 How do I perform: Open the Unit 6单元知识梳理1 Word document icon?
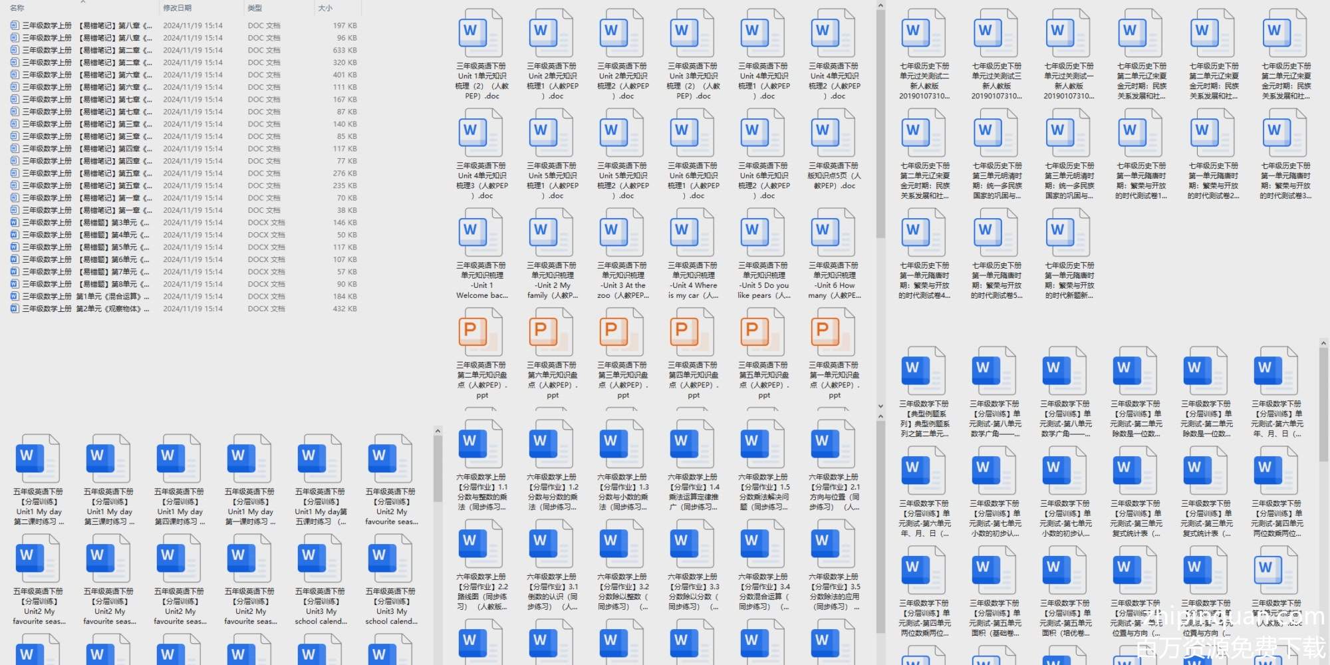click(x=692, y=133)
